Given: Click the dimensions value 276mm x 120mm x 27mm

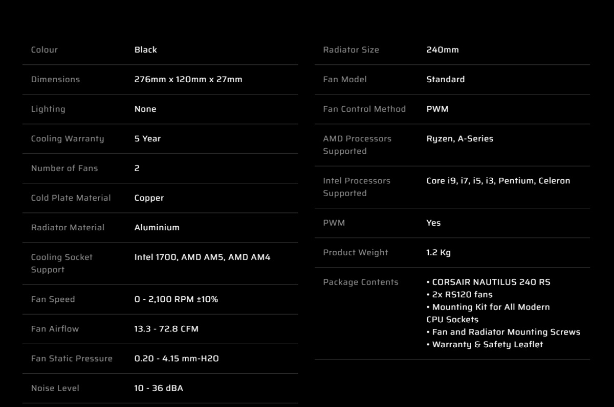Looking at the screenshot, I should click(x=188, y=79).
